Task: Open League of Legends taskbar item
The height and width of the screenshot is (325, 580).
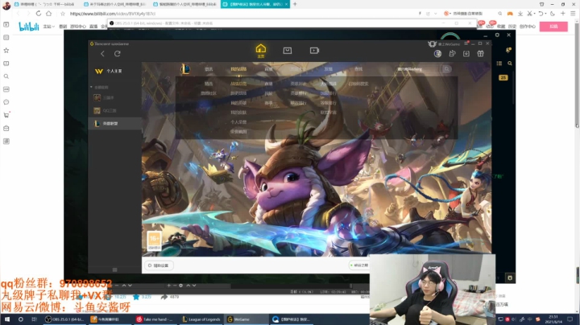Action: pyautogui.click(x=201, y=319)
